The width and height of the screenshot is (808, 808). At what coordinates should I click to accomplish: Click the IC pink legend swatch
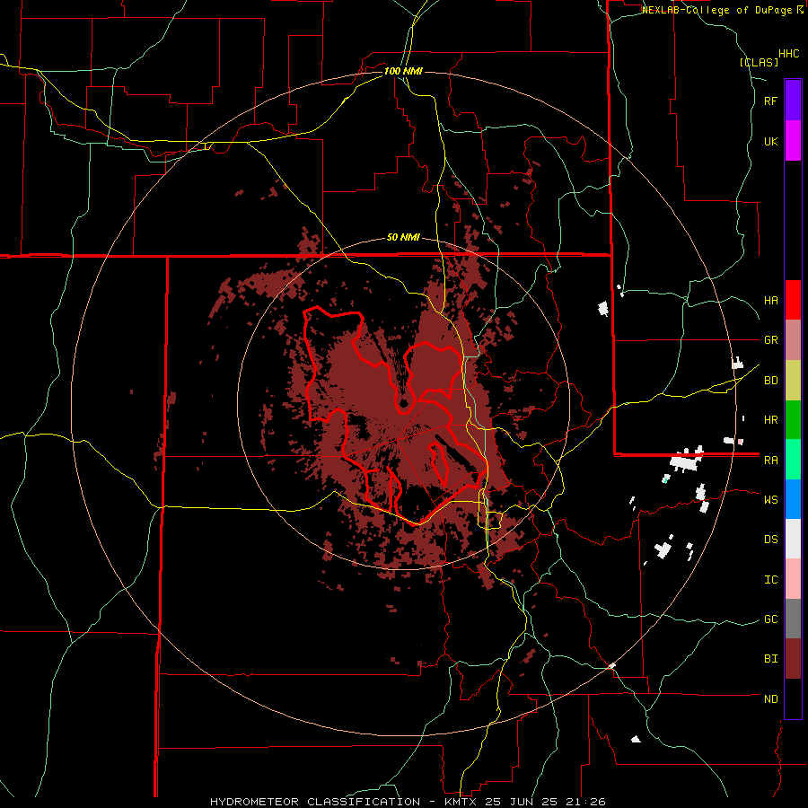pos(793,579)
